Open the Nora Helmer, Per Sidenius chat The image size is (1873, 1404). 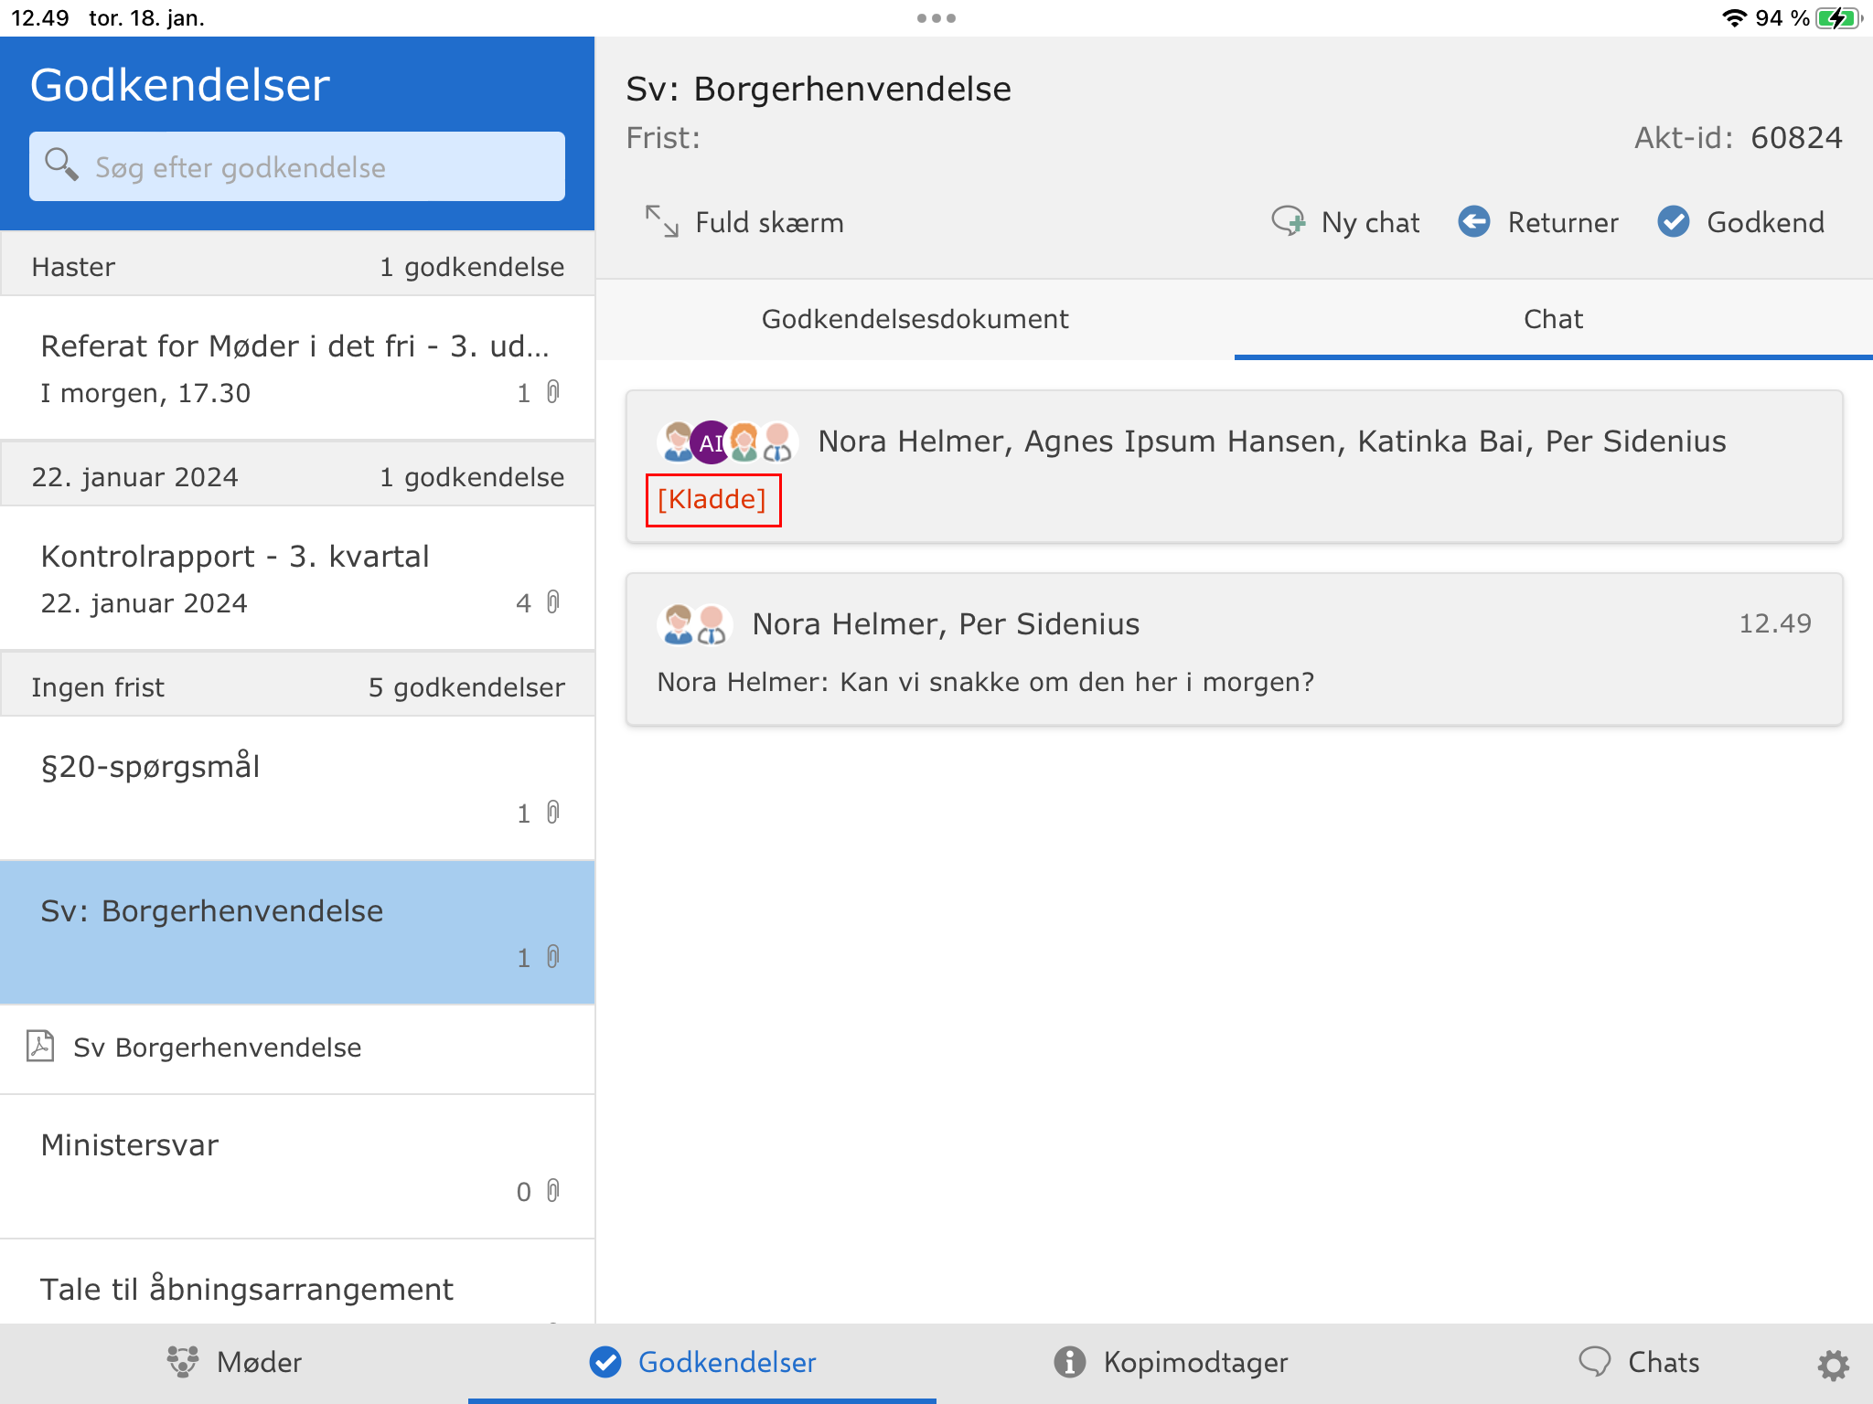coord(1233,650)
